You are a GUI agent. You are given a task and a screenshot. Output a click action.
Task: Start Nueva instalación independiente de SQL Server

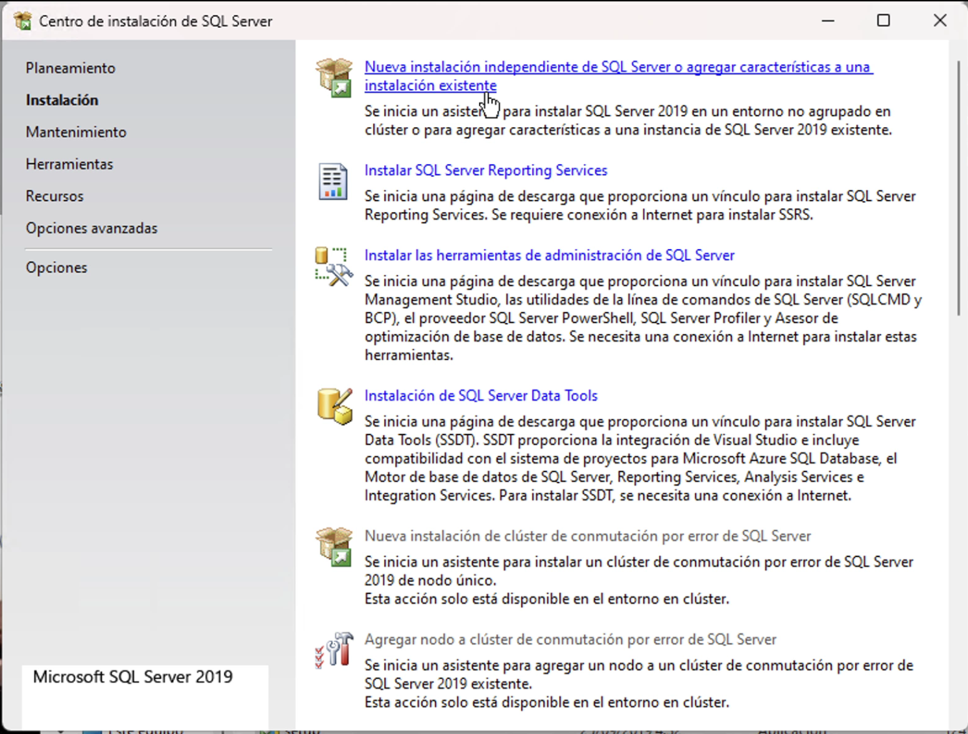[x=618, y=76]
